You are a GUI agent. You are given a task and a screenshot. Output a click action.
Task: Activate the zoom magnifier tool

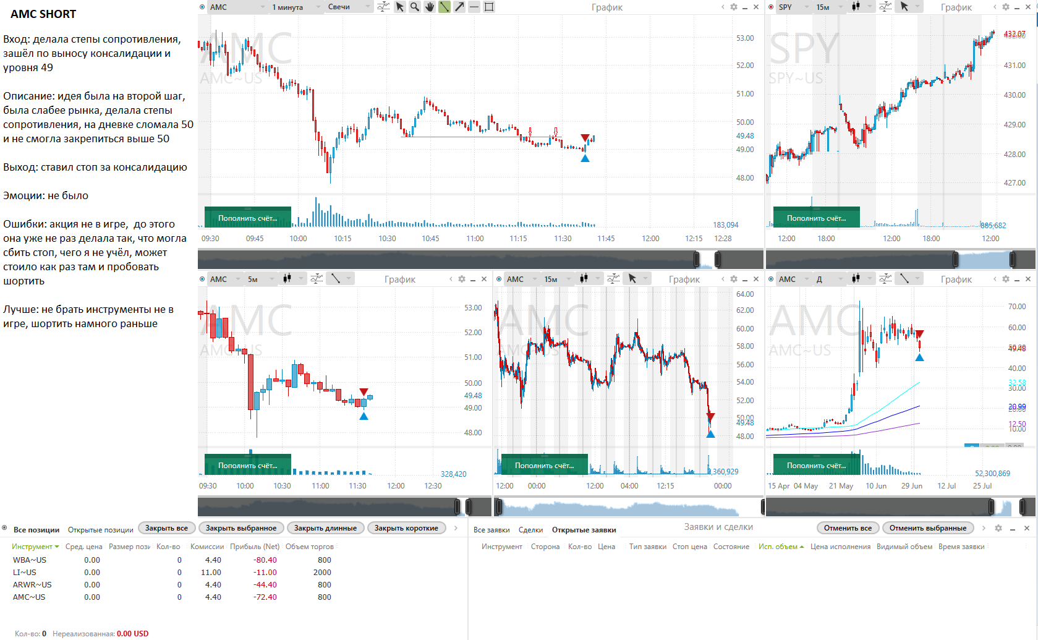[x=415, y=7]
